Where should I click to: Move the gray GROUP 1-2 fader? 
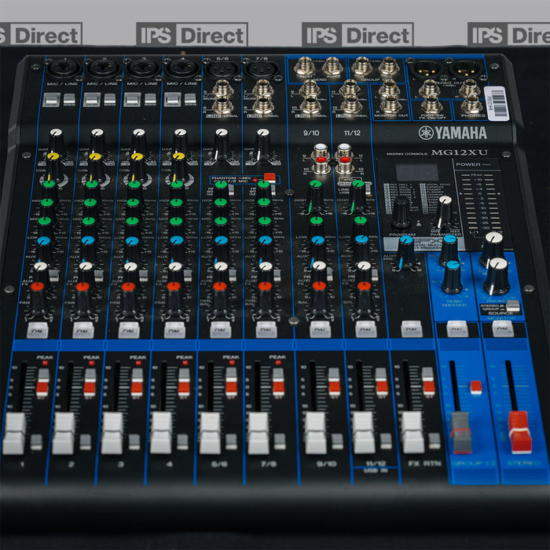(x=461, y=433)
